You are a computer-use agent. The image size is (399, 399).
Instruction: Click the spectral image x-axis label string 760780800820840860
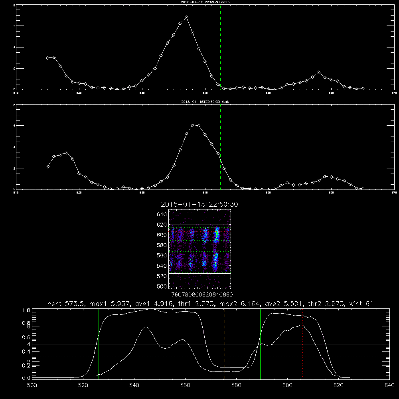pyautogui.click(x=202, y=295)
